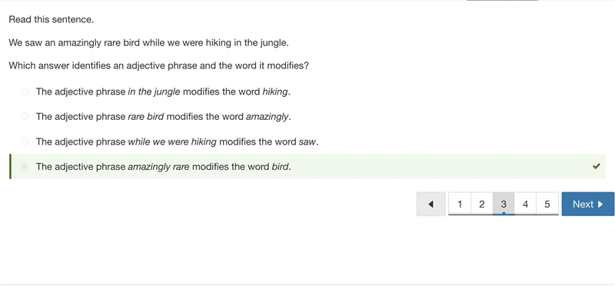Jump to question 5
Screen dimensions: 615x286
click(x=547, y=204)
